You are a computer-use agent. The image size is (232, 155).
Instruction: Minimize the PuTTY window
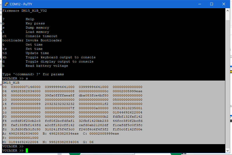199,4
